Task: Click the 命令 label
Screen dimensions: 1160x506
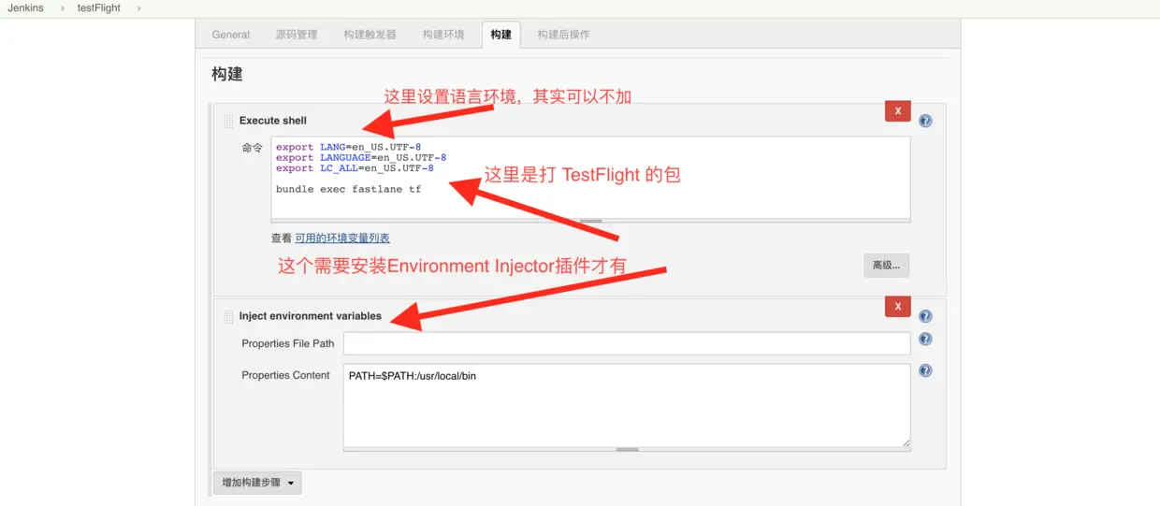Action: coord(252,148)
